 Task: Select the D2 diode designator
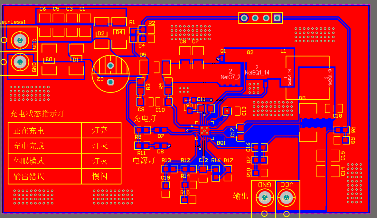pyautogui.click(x=101, y=34)
